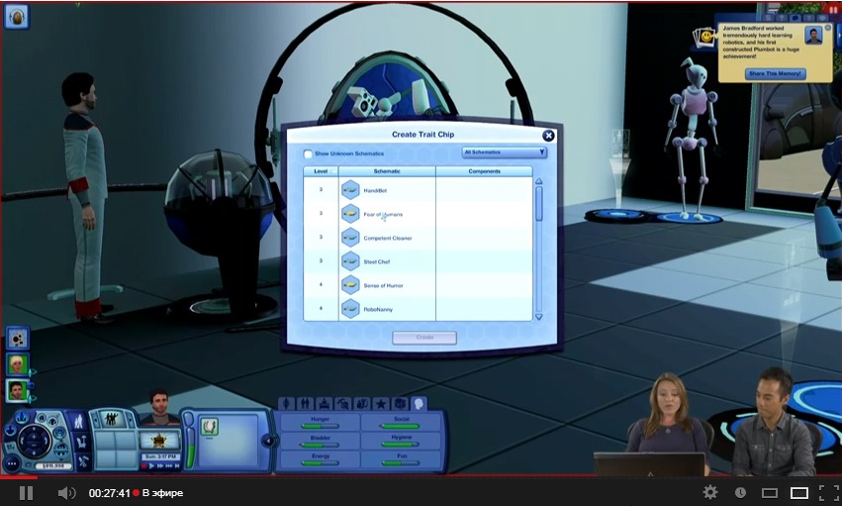Select the Sense of Humor schematic
Viewport: 842px width, 507px height.
pyautogui.click(x=418, y=285)
